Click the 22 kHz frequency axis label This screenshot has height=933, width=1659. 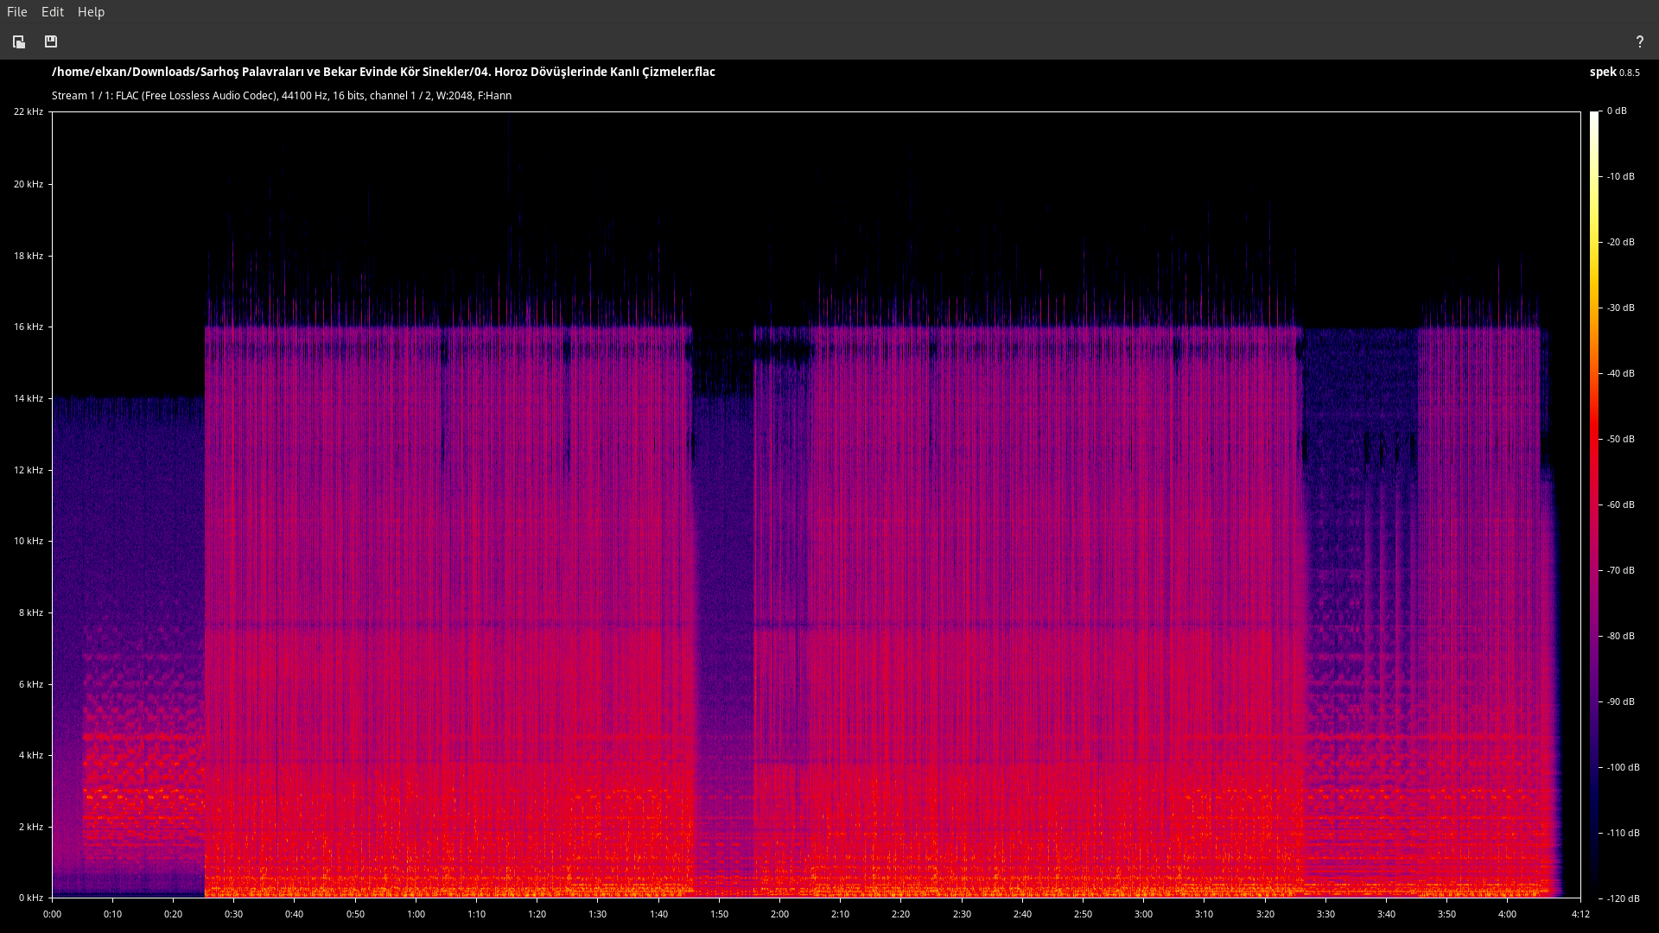(28, 111)
